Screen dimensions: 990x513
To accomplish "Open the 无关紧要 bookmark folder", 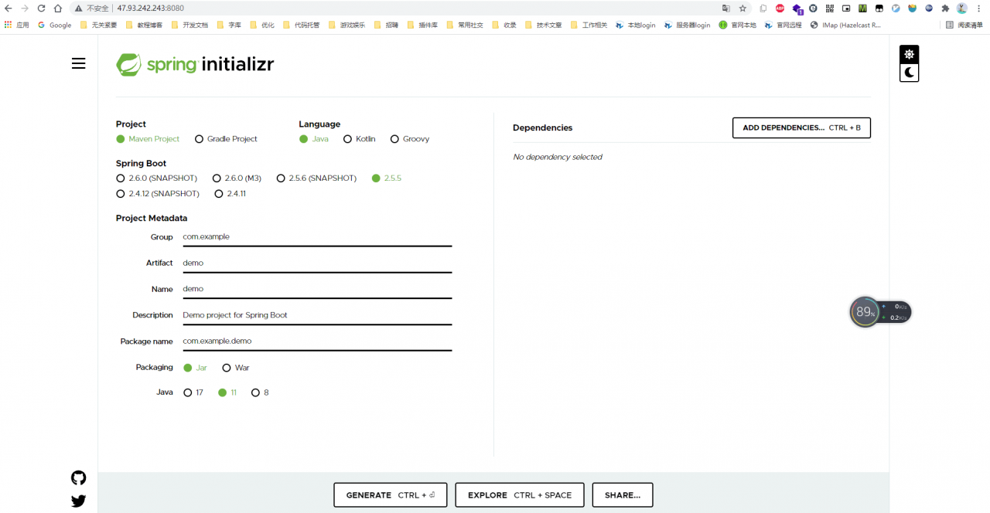I will tap(98, 25).
